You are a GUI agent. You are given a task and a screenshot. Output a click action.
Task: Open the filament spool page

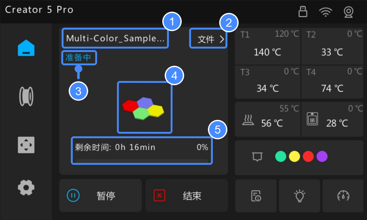click(26, 96)
